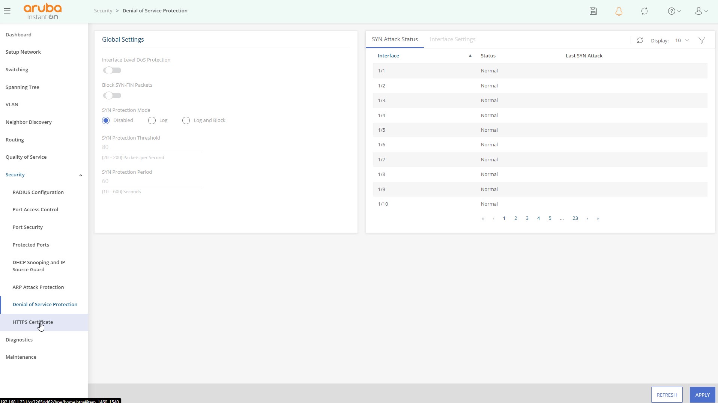718x403 pixels.
Task: Click the SYN Protection Threshold input field
Action: (x=152, y=147)
